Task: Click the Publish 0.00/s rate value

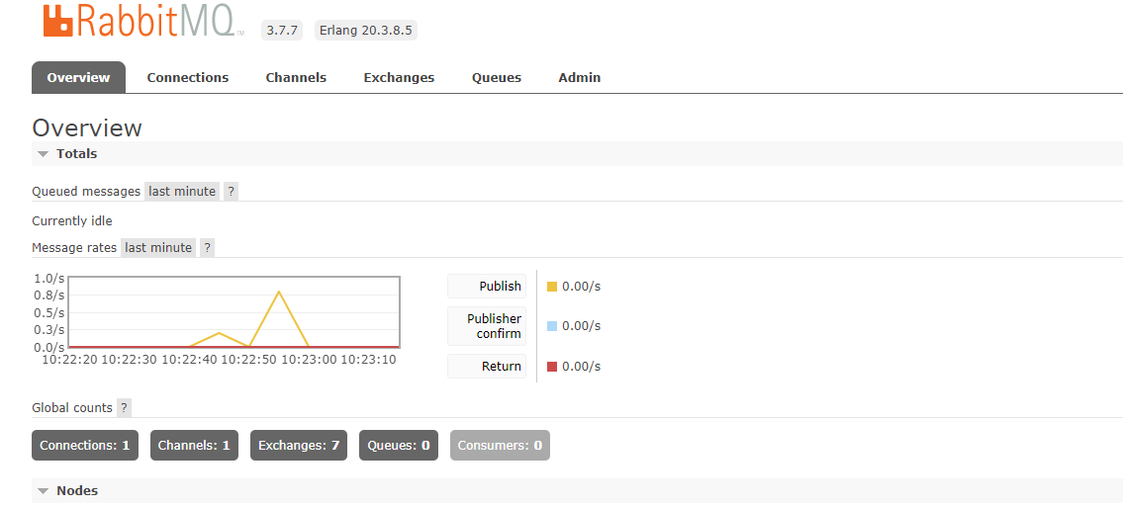Action: point(582,286)
